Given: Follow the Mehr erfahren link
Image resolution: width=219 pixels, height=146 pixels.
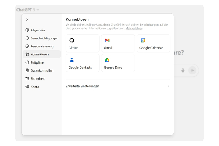Looking at the screenshot, I should 134,28.
